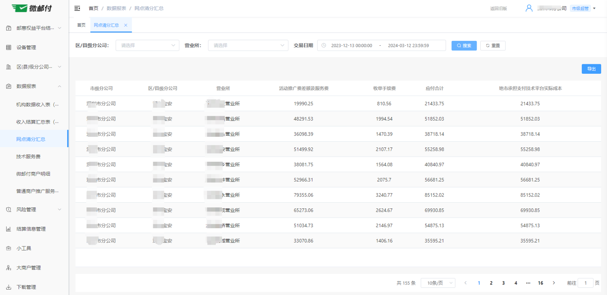Click the transaction start date field
This screenshot has height=295, width=607.
click(x=351, y=46)
